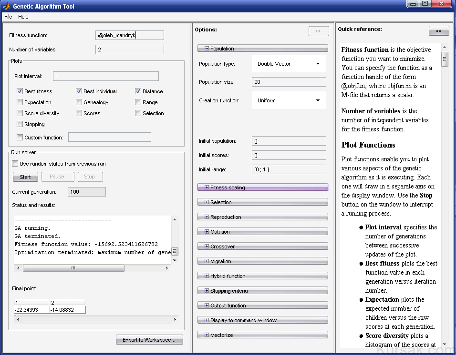Click the MATLAB logo in title bar

pos(6,6)
